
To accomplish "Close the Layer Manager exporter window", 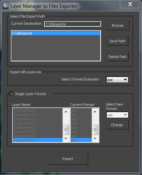I will pyautogui.click(x=130, y=4).
